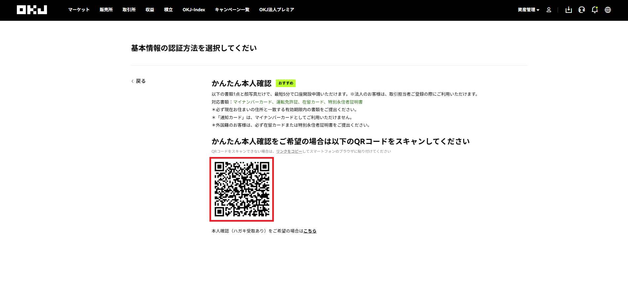Open the キャンペーン一覧 menu
The width and height of the screenshot is (628, 282).
(232, 10)
